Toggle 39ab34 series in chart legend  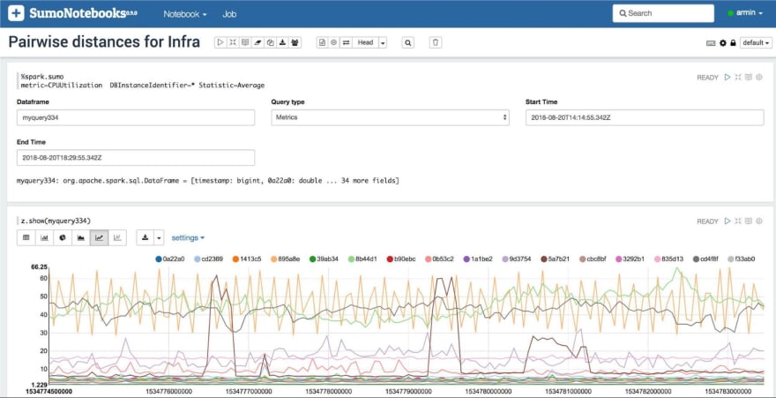coord(325,259)
